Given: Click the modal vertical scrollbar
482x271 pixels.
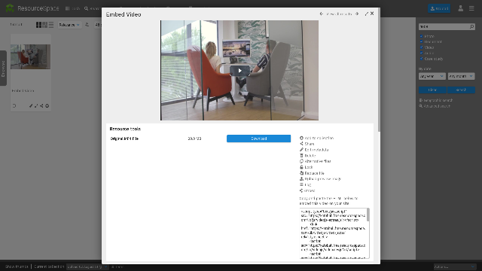Looking at the screenshot, I should pos(379,71).
